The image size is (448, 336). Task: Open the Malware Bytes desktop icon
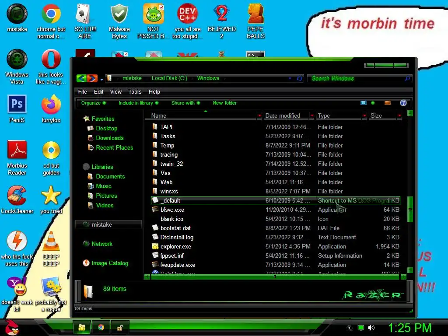tap(119, 21)
